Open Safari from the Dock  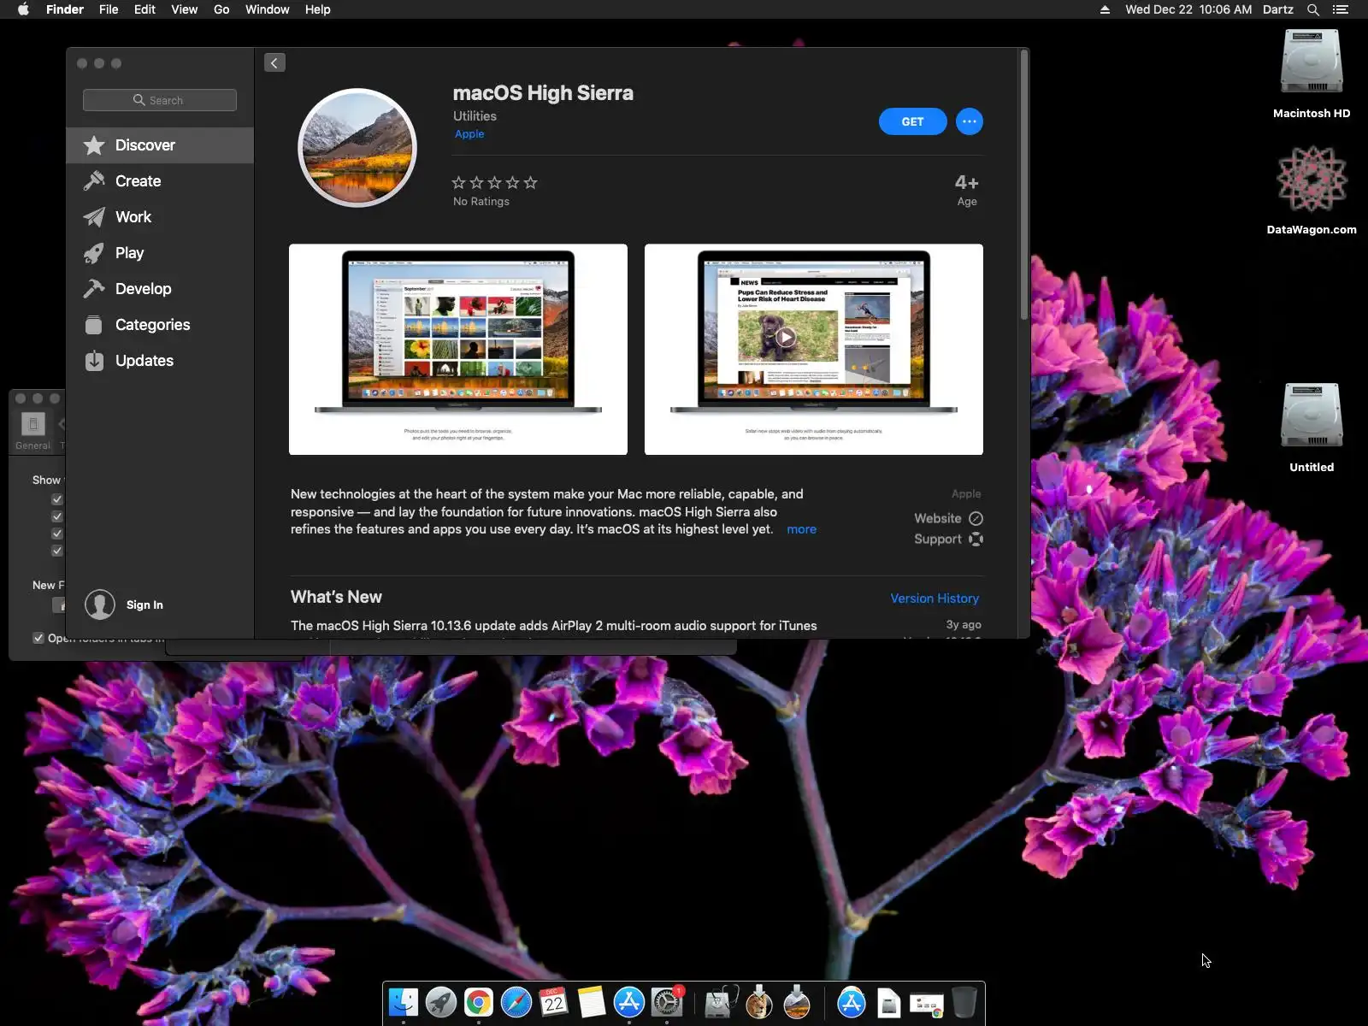[516, 1002]
